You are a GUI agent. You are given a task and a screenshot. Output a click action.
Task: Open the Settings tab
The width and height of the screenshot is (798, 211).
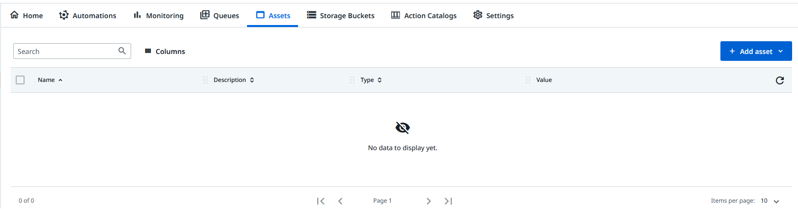(494, 16)
